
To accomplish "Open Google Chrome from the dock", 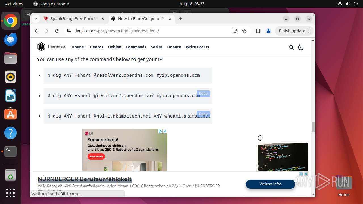I will coord(10,21).
